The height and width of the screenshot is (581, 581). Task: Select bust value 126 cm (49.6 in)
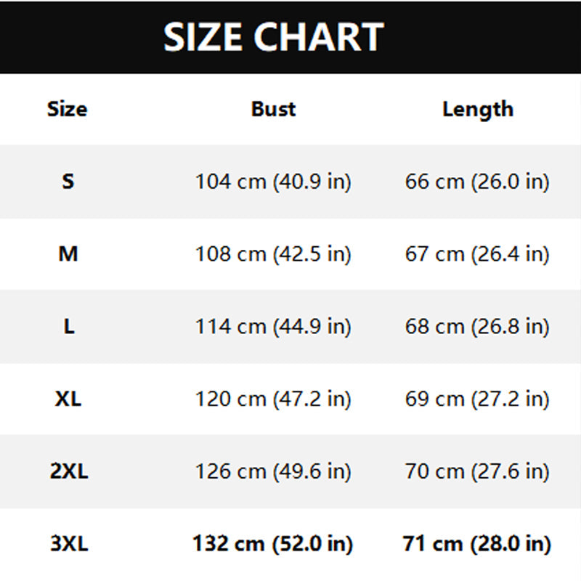coord(273,471)
